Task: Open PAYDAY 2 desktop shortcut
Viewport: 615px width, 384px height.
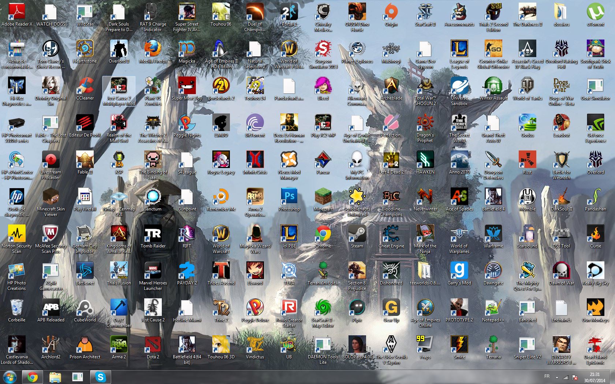Action: click(187, 273)
